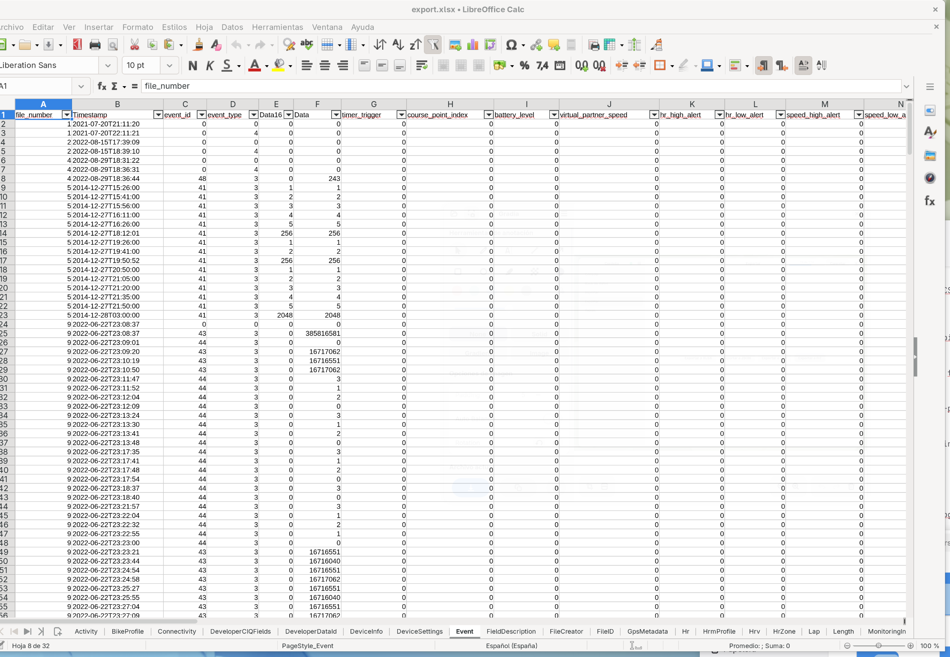Click the Export as PDF icon
The height and width of the screenshot is (657, 950).
pyautogui.click(x=78, y=45)
